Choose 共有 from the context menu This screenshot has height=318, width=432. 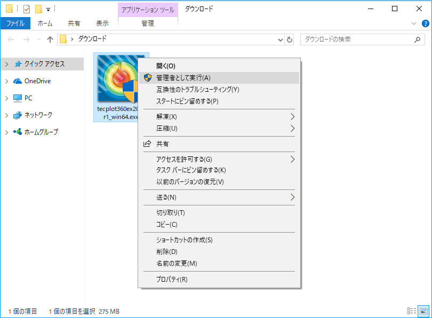[x=219, y=144]
